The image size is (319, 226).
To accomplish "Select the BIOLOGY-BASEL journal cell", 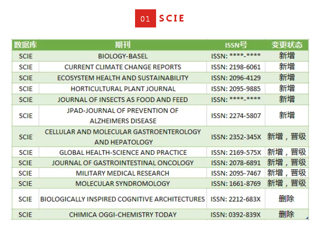I will pos(123,56).
